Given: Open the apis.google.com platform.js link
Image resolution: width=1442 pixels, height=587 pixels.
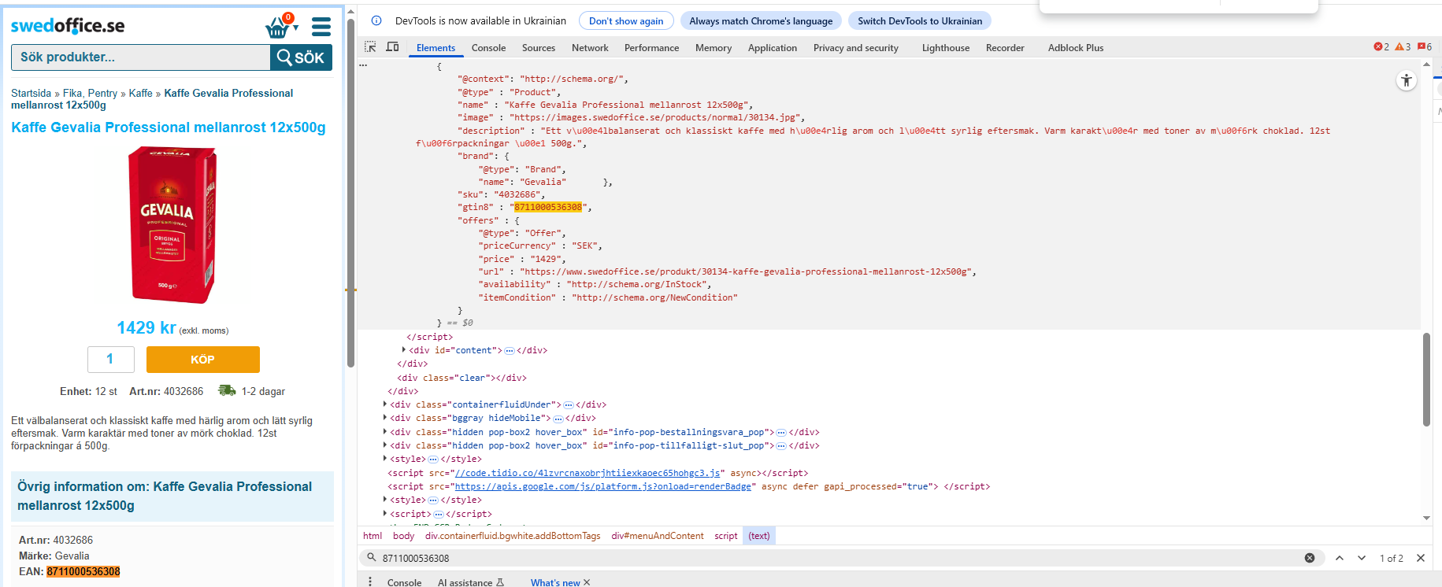Looking at the screenshot, I should pos(605,486).
